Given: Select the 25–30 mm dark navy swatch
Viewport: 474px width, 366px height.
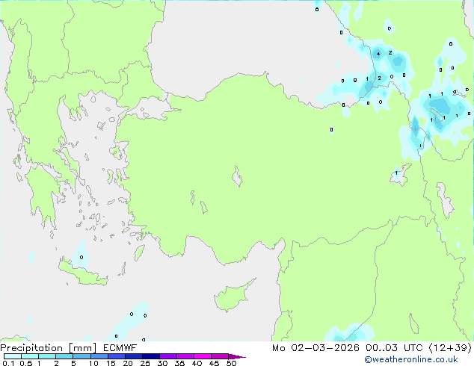Looking at the screenshot, I should pos(151,356).
